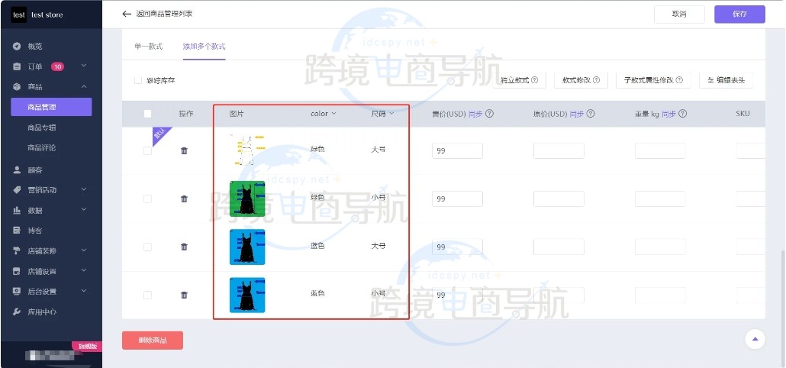Click the 售价 field of 绿色 大号 row
The height and width of the screenshot is (368, 786).
(x=457, y=151)
